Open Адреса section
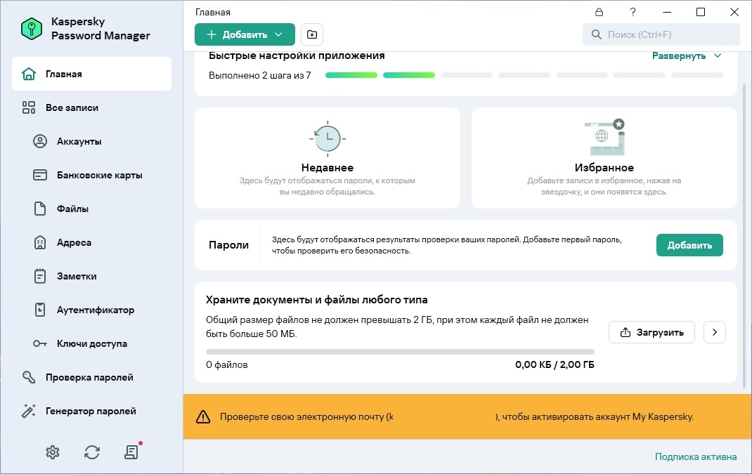This screenshot has height=474, width=752. point(74,242)
